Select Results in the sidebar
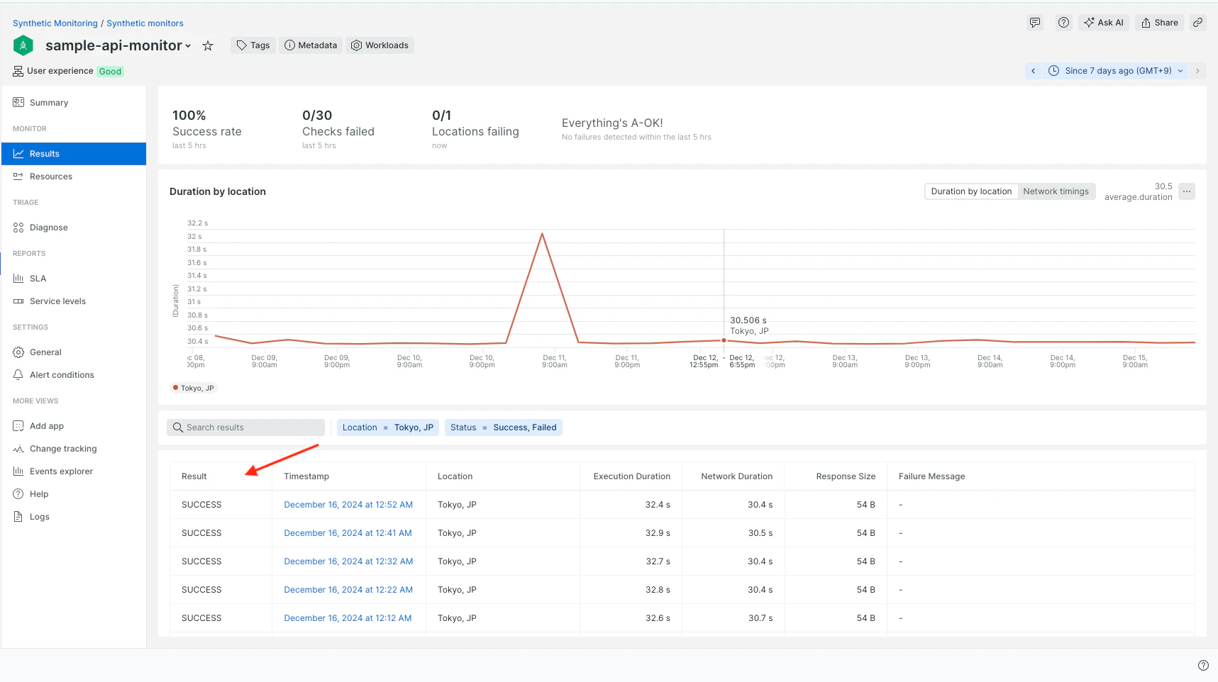This screenshot has height=682, width=1218. pos(74,154)
